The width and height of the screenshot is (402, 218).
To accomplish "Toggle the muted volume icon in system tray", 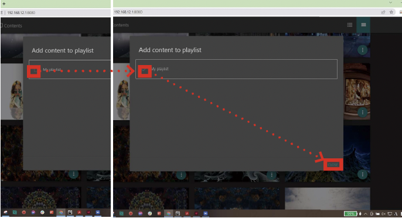I will pos(383,214).
